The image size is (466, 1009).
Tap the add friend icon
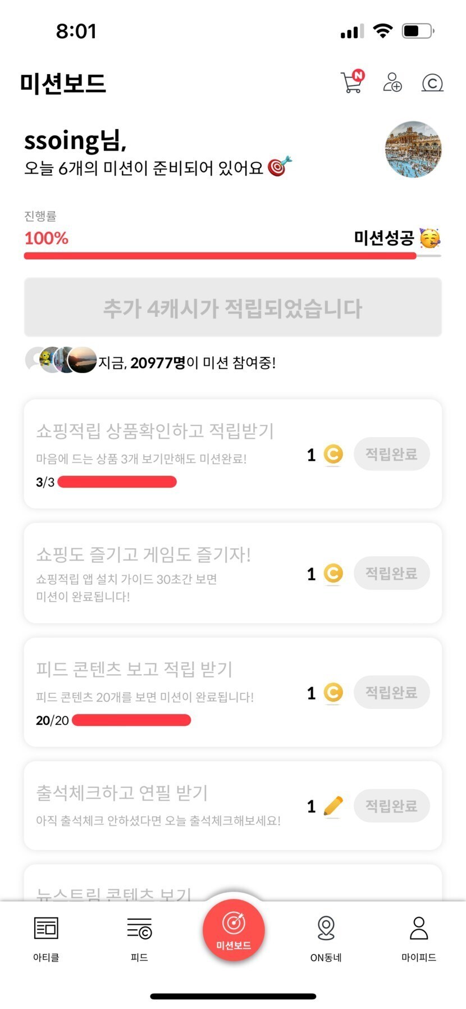(x=392, y=83)
